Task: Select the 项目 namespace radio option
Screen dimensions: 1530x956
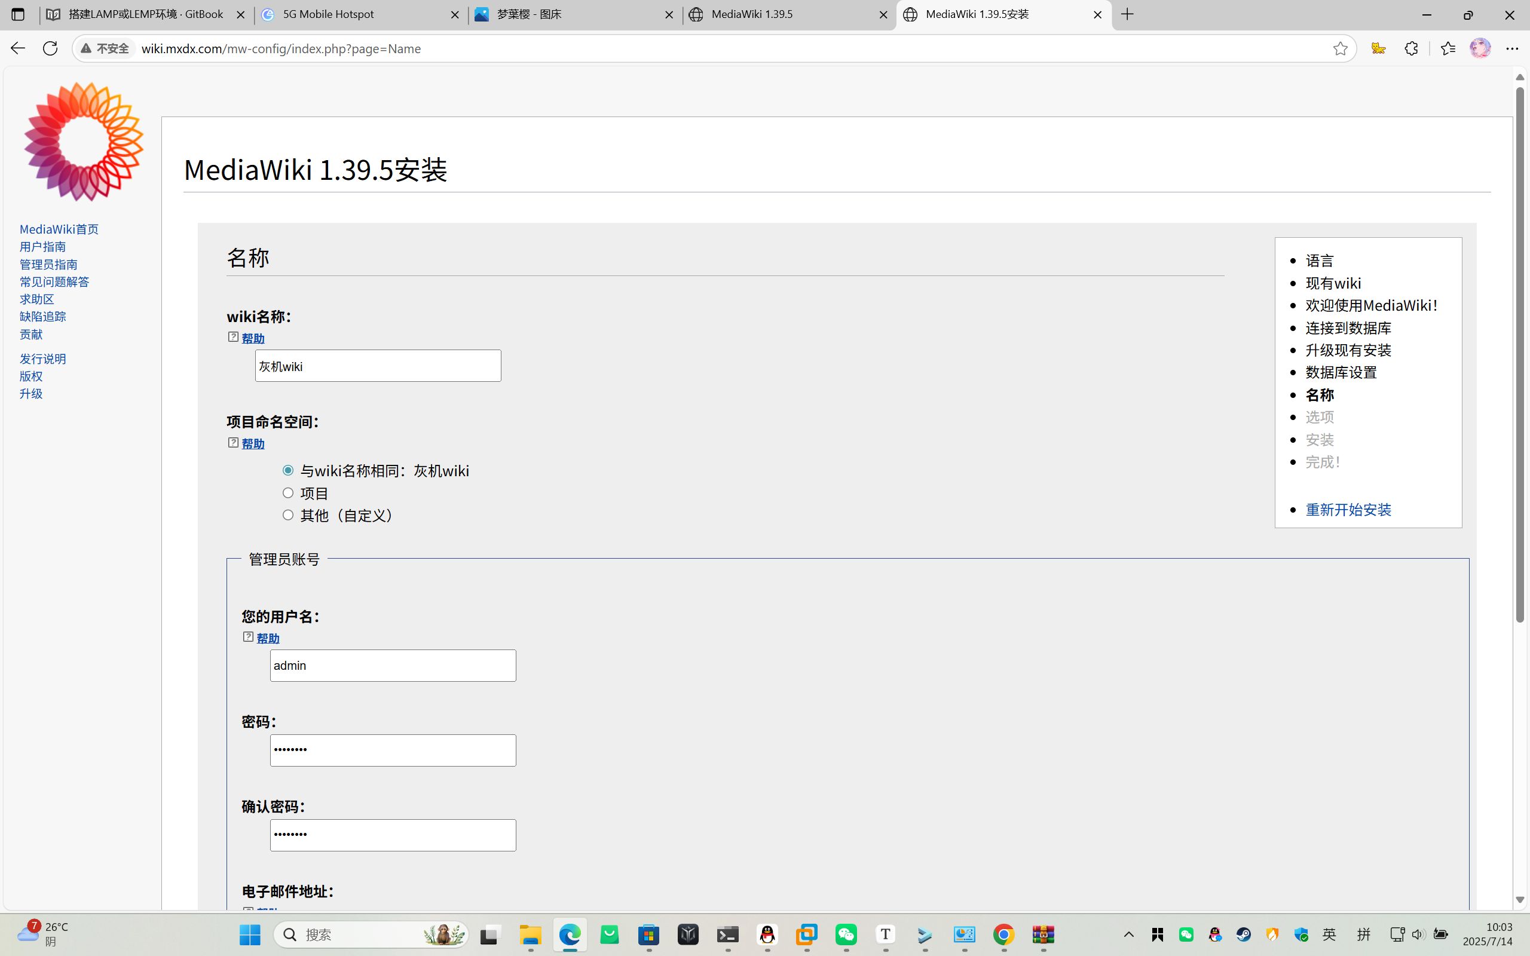Action: point(288,492)
